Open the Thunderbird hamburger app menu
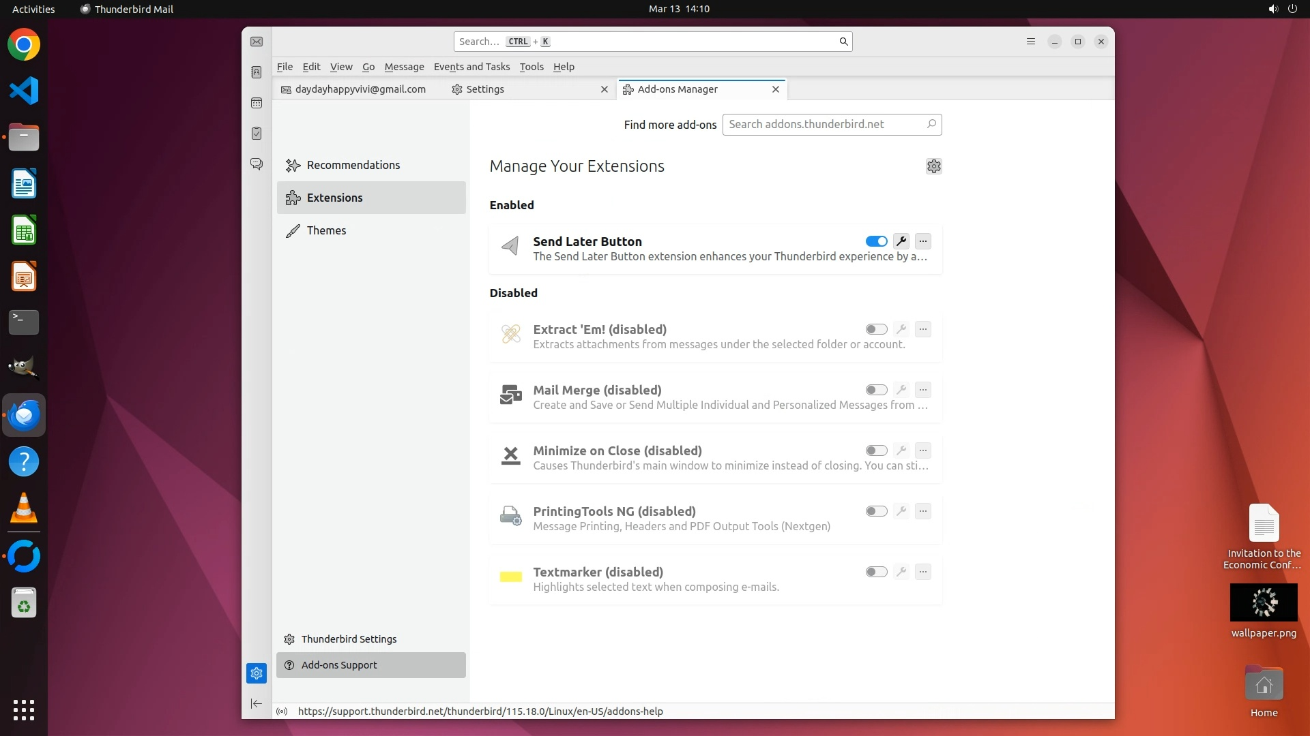This screenshot has width=1310, height=736. click(x=1031, y=42)
